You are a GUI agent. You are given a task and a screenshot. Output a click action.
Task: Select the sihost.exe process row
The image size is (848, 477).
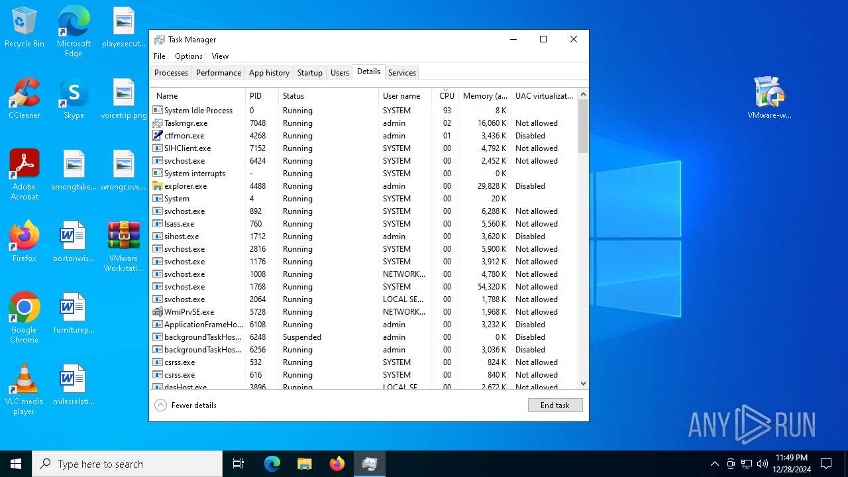364,237
